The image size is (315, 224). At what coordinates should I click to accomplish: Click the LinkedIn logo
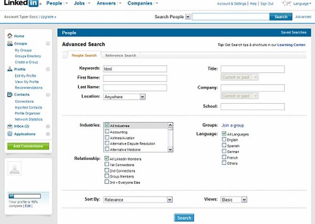tap(22, 3)
